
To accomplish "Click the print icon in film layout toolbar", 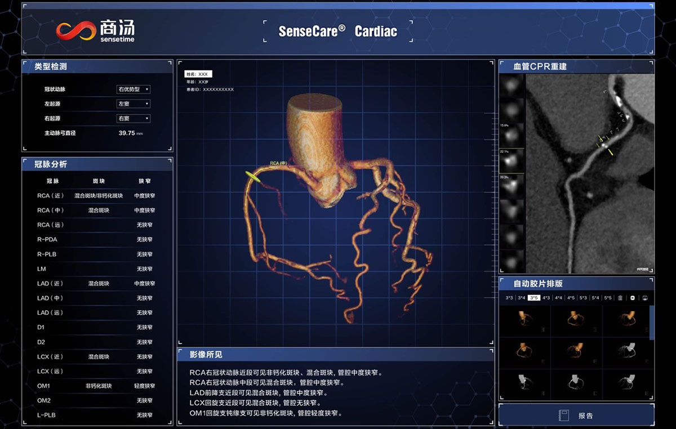I will (645, 298).
